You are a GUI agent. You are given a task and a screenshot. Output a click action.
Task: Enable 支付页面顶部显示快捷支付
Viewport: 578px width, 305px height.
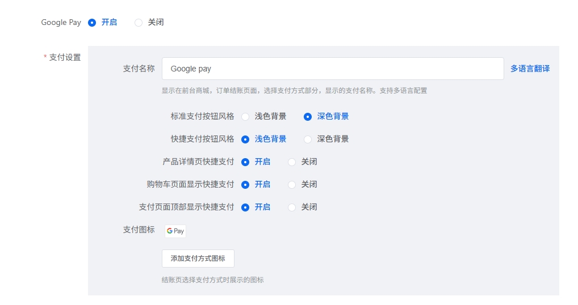(x=245, y=207)
